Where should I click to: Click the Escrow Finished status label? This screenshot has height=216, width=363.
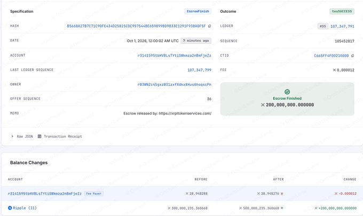(x=287, y=98)
